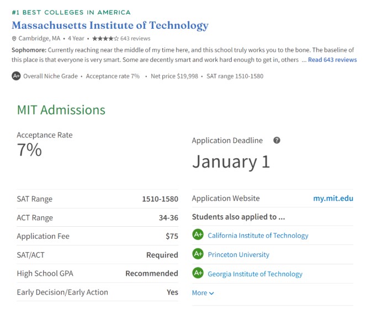Screen dimensions: 366x315
Task: Click the 'Yes' Early Decision value
Action: click(172, 292)
